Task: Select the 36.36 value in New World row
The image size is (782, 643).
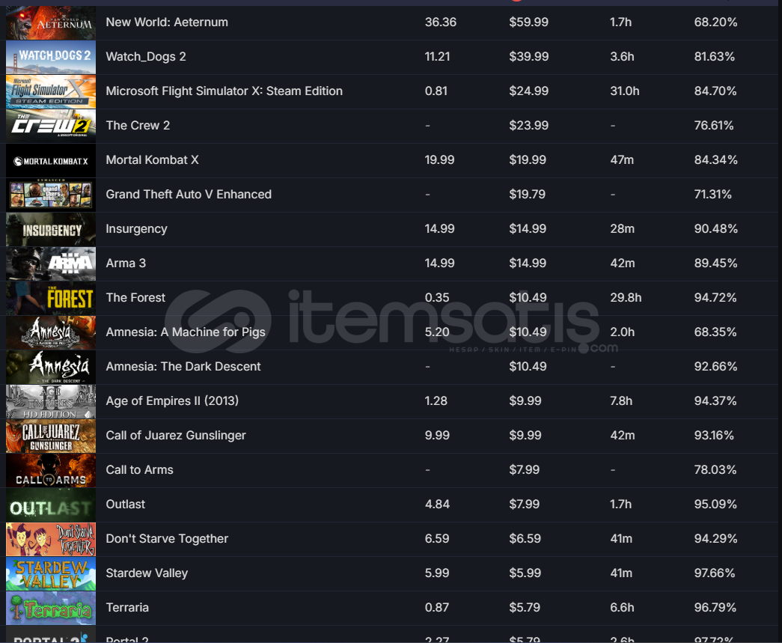Action: (440, 22)
